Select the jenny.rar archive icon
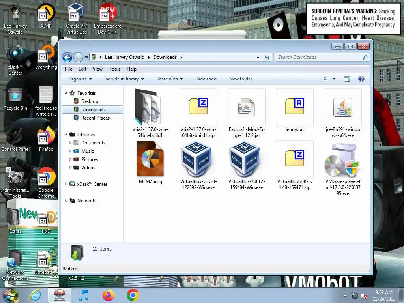Viewport: 404px width, 303px height. (x=294, y=106)
